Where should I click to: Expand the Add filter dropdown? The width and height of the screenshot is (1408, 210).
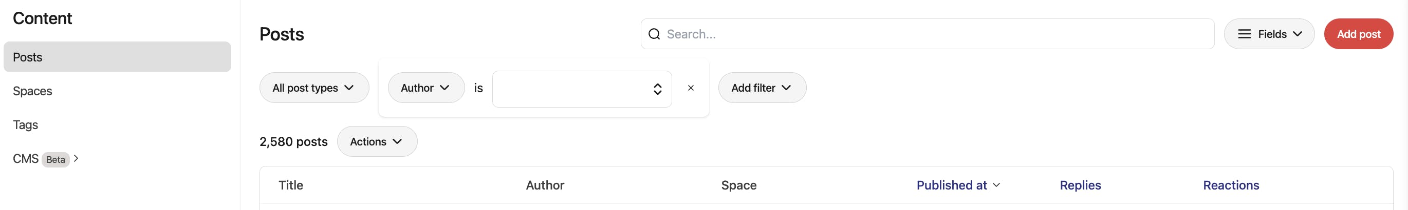(x=762, y=88)
